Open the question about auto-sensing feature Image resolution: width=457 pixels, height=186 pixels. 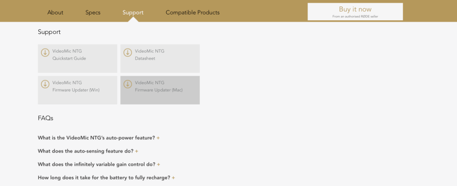click(85, 151)
